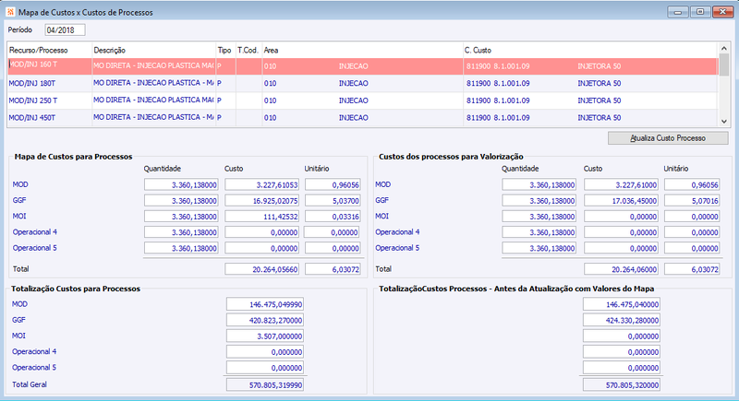Select the MOD/INJ 180T row

(x=362, y=83)
